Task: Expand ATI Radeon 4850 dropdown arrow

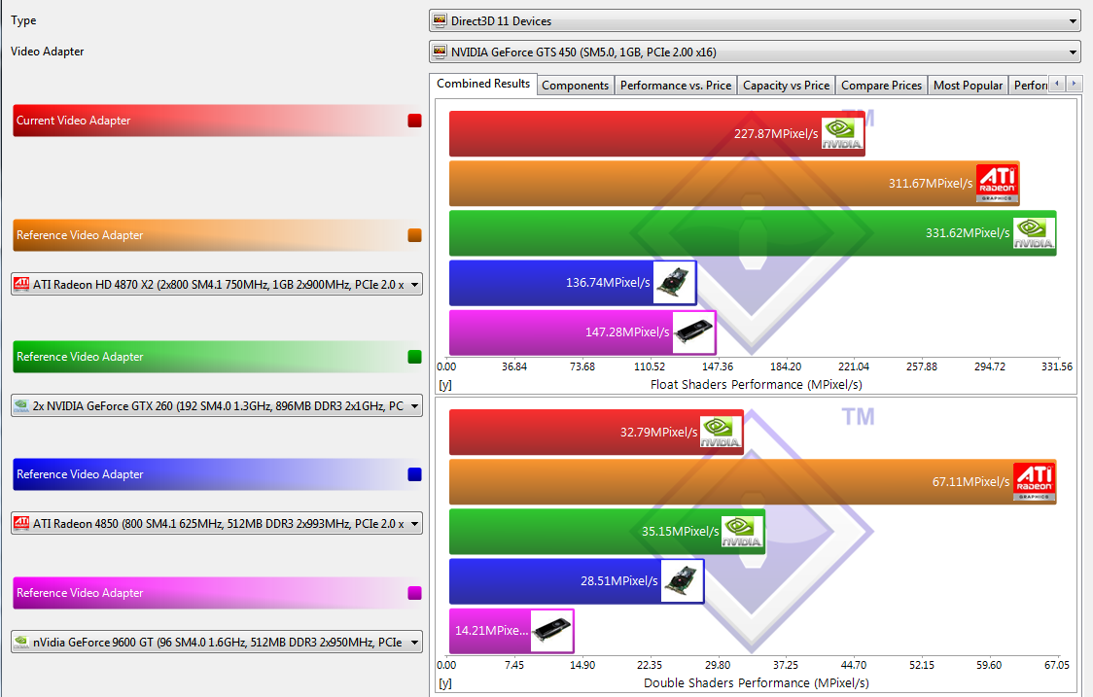Action: (415, 523)
